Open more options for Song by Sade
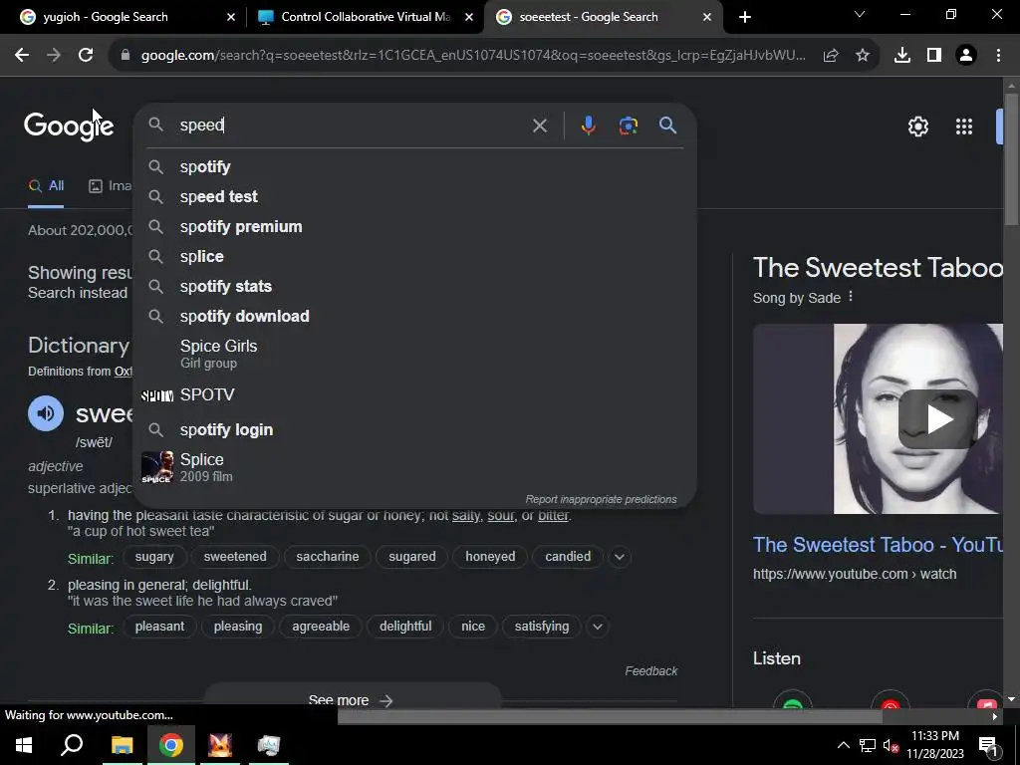The image size is (1020, 765). pyautogui.click(x=851, y=297)
